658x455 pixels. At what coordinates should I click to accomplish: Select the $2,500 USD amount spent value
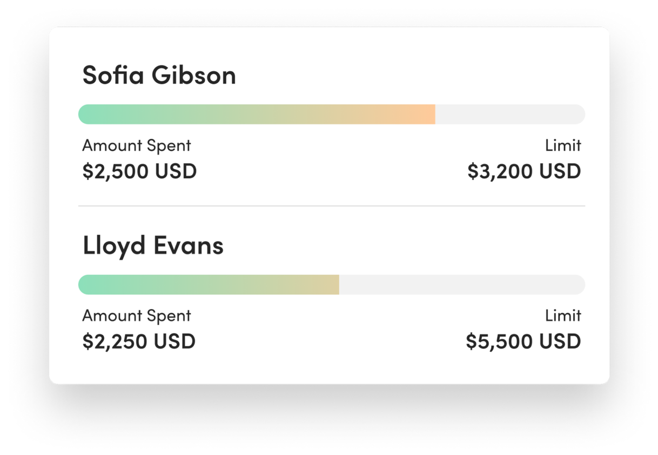pos(139,171)
